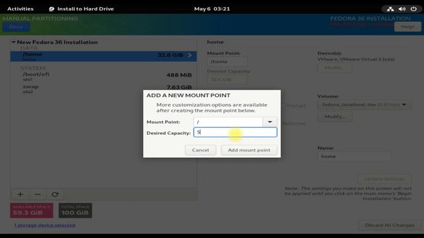Click the Name field containing home
The height and width of the screenshot is (238, 424).
pos(354,156)
